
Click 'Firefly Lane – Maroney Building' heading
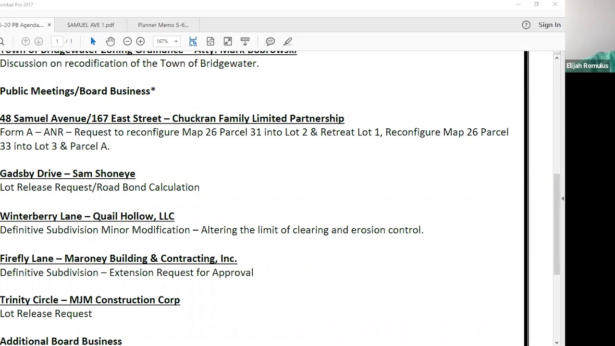[x=119, y=259]
